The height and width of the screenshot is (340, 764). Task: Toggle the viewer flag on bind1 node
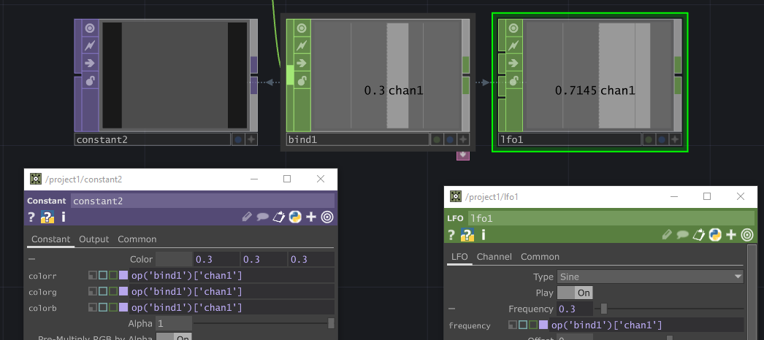click(302, 28)
